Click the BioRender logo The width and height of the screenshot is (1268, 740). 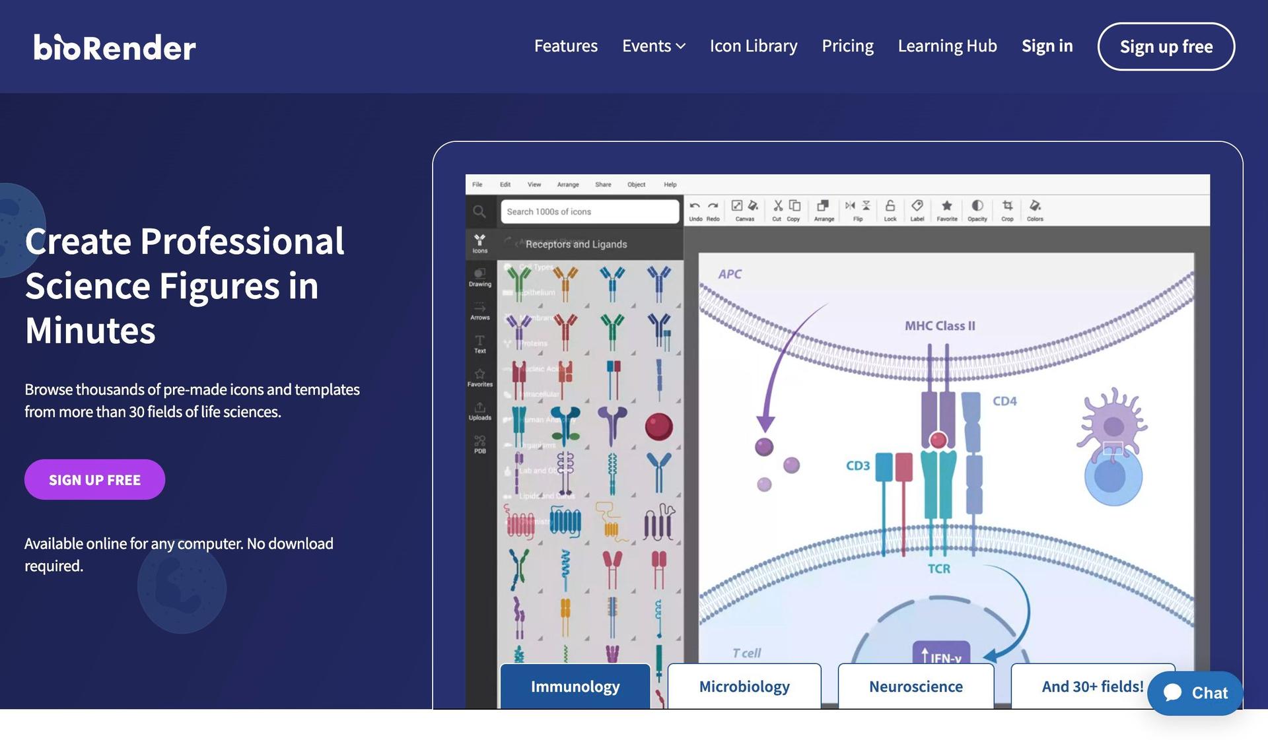(115, 47)
